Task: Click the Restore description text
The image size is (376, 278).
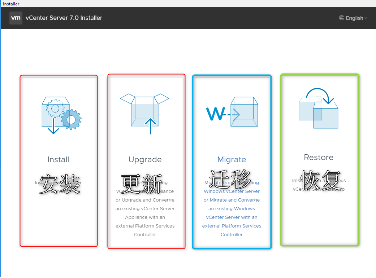Action: coord(319,185)
